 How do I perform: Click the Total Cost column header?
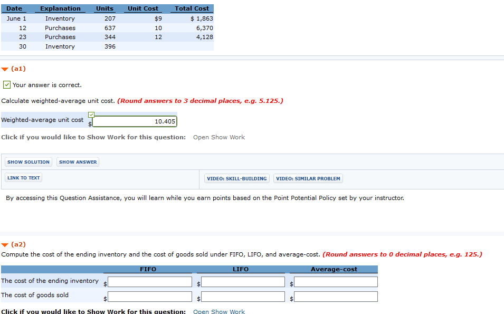click(x=192, y=8)
